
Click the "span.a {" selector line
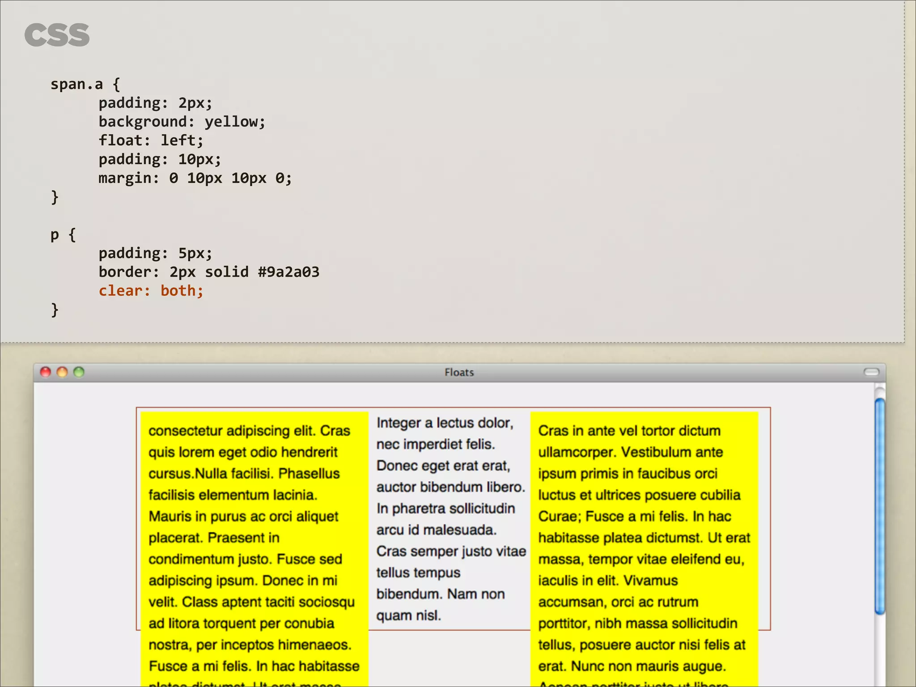click(85, 84)
